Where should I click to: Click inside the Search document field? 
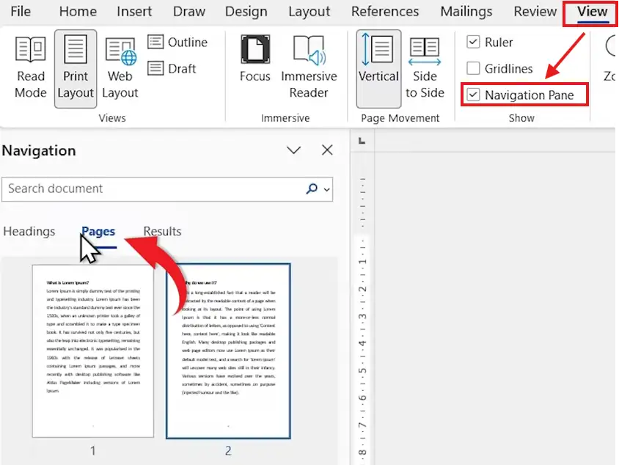tap(147, 189)
